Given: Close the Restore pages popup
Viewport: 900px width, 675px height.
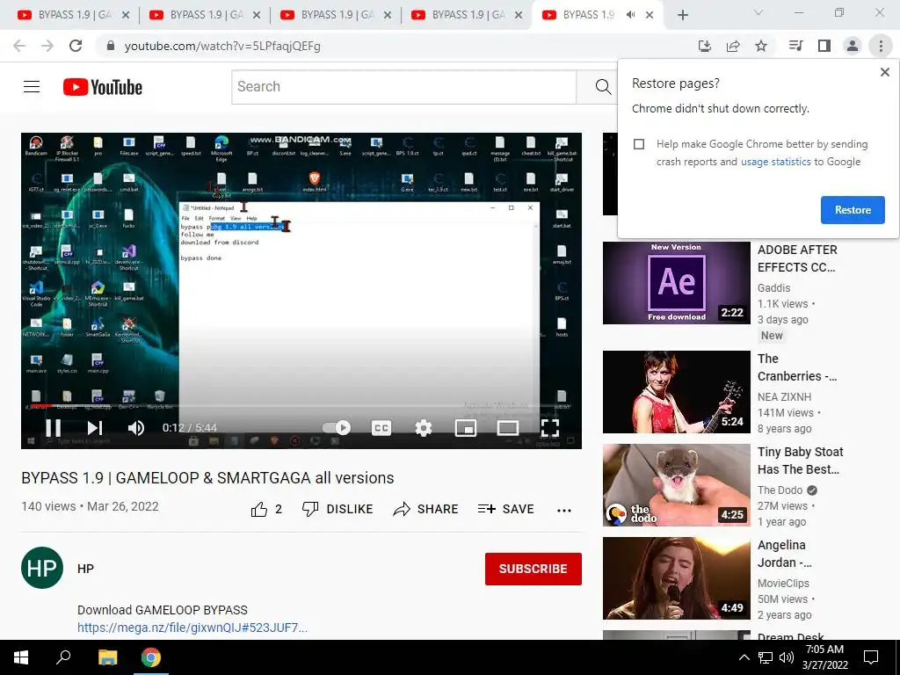Looking at the screenshot, I should (884, 72).
